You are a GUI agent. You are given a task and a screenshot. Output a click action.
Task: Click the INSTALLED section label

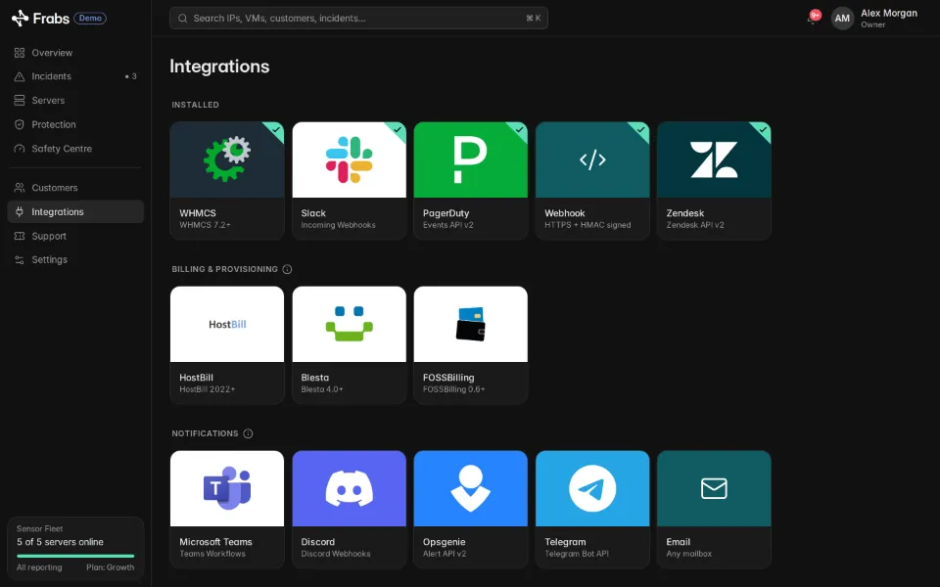coord(196,105)
